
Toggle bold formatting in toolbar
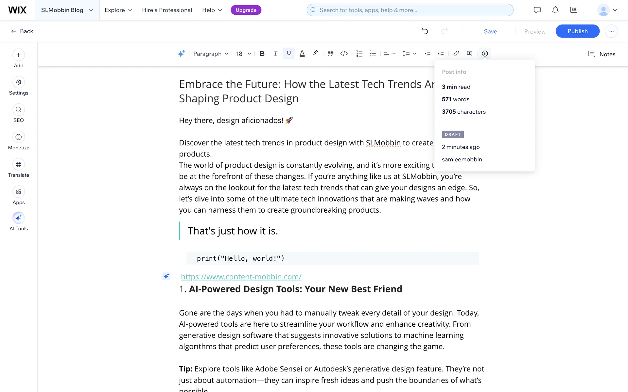pos(262,54)
